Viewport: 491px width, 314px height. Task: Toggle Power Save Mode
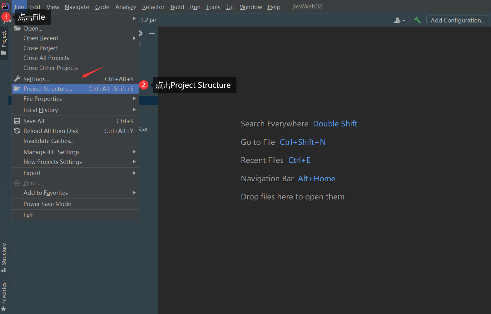[75, 204]
